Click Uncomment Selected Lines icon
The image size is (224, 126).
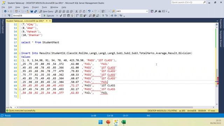[106, 15]
